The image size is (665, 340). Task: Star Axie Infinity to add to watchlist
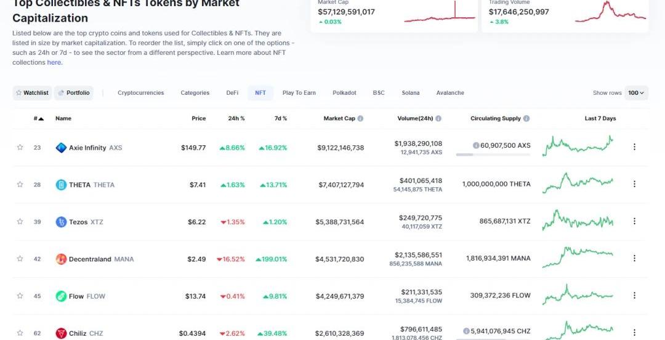click(20, 147)
